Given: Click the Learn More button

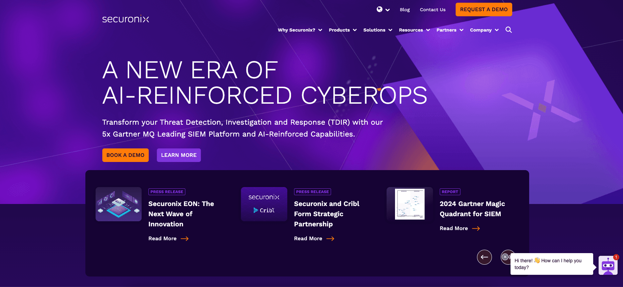Looking at the screenshot, I should pos(179,155).
